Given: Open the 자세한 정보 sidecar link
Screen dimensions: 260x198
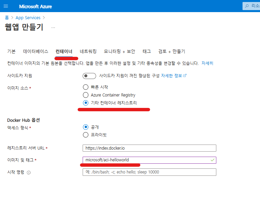Looking at the screenshot, I should (172, 76).
